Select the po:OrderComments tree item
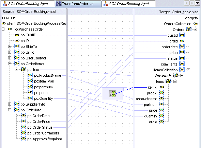The image size is (201, 148). point(43,133)
